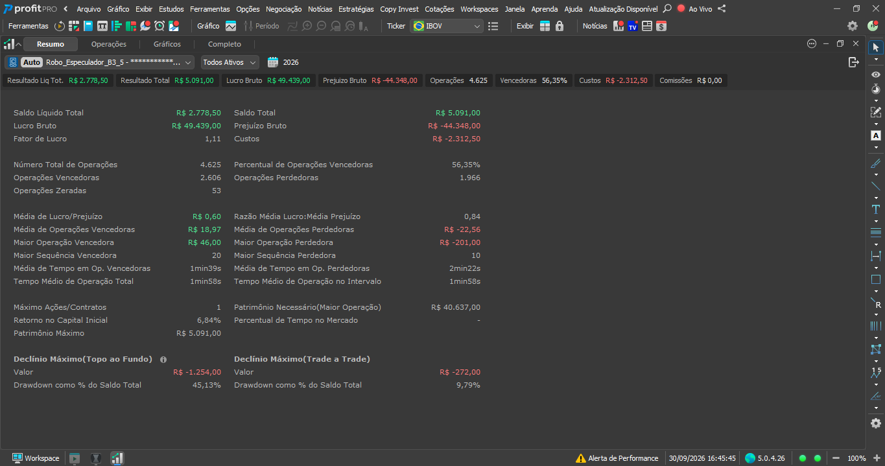This screenshot has width=885, height=466.
Task: Click the play icon in bottom status bar
Action: point(75,458)
